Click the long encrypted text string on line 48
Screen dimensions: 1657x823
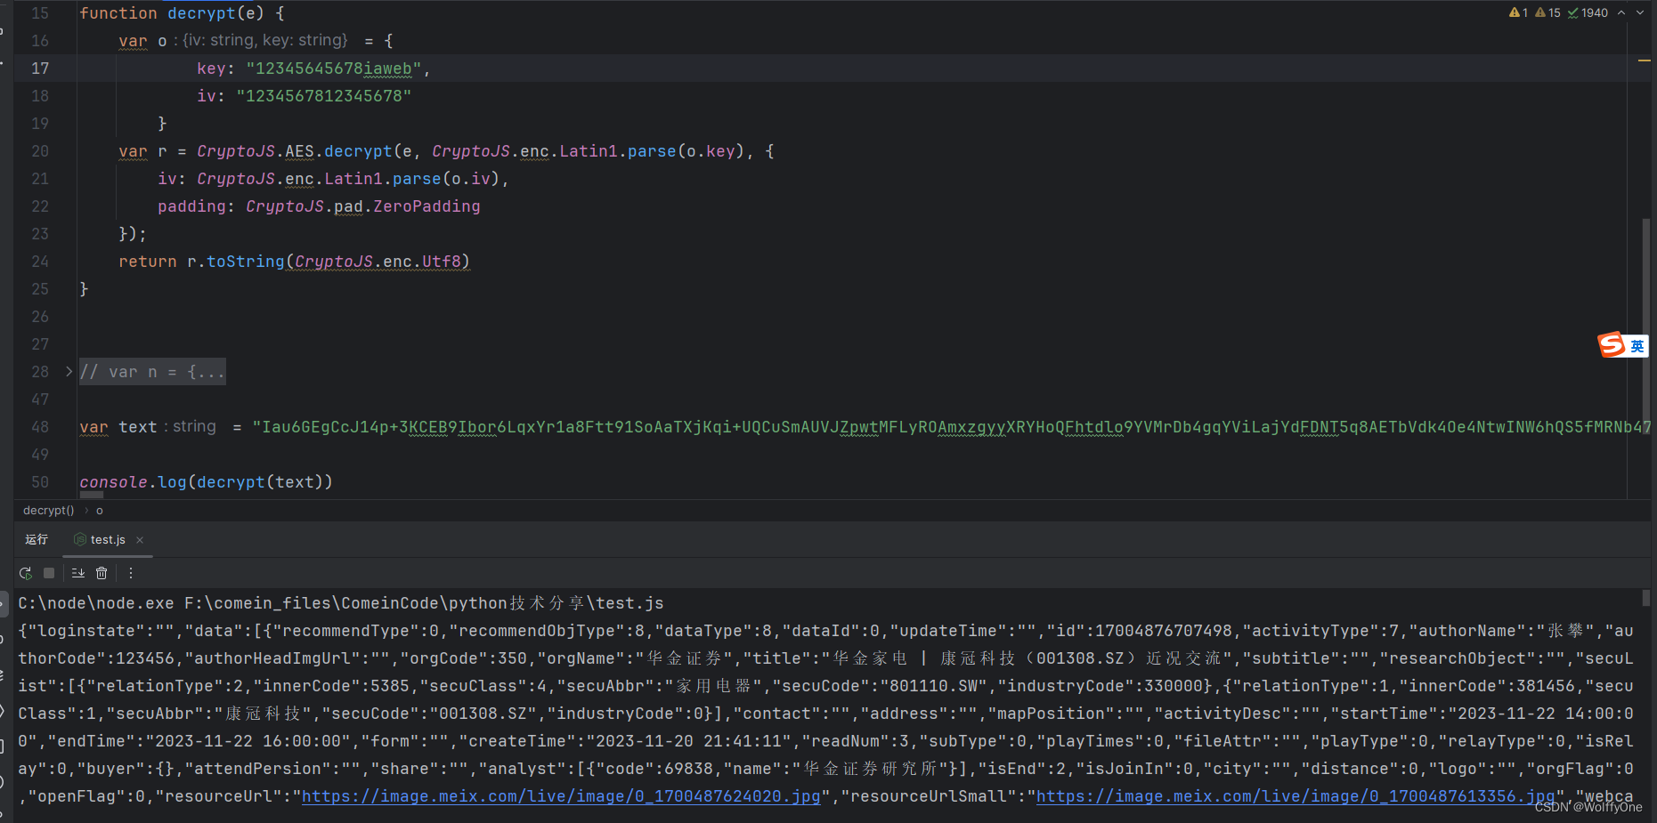tap(951, 427)
